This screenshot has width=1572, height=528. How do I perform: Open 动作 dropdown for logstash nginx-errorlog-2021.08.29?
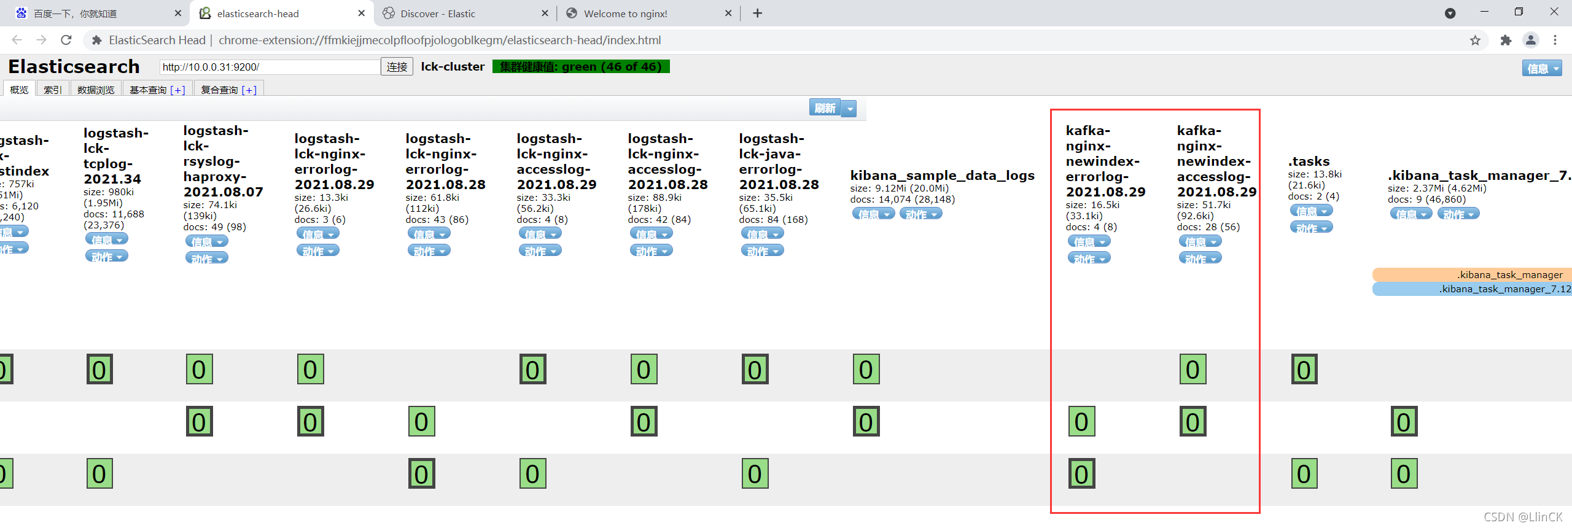(318, 250)
